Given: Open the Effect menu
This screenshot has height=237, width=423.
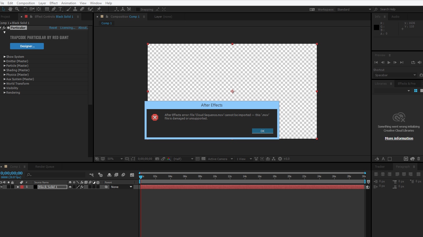Looking at the screenshot, I should click(54, 3).
